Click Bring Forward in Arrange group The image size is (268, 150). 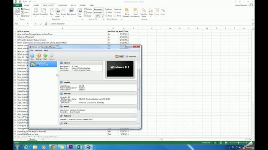127,12
